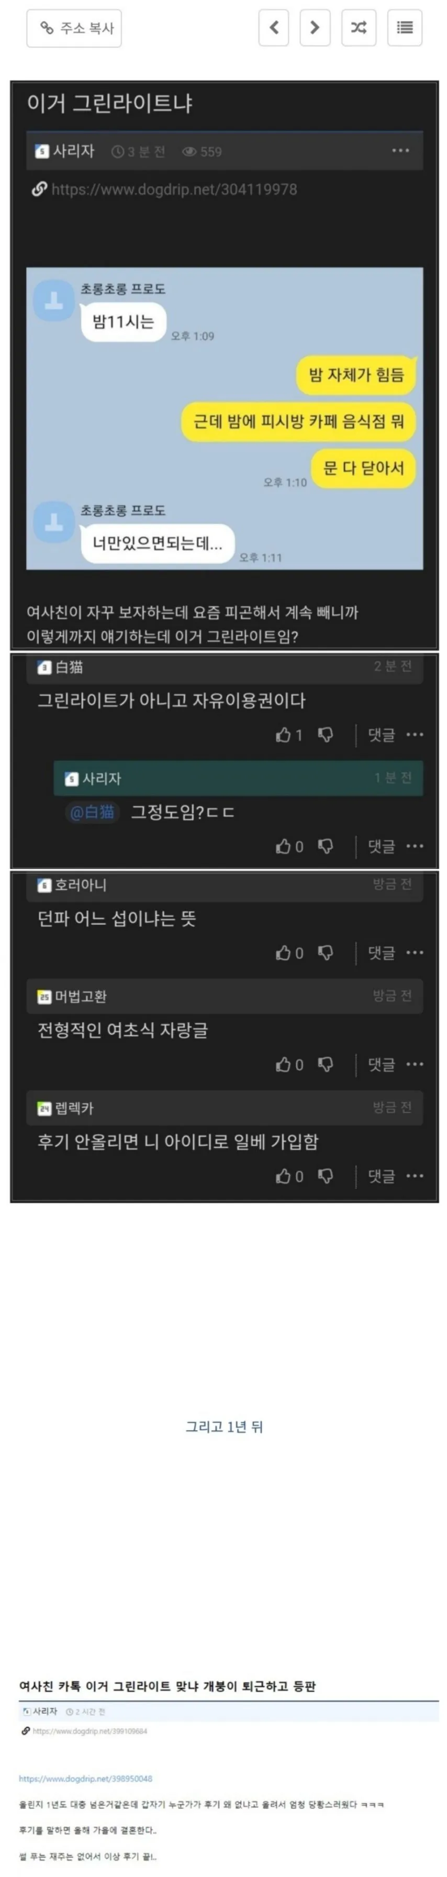Open more options on 렙렉카's comment

(x=415, y=1177)
